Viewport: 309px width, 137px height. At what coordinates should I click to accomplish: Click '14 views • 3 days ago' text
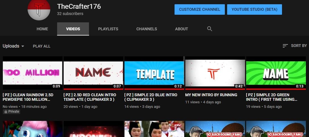pos(142,107)
